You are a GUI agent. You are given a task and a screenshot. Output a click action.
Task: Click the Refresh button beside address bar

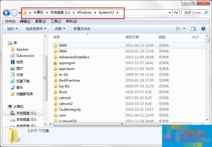click(x=176, y=13)
